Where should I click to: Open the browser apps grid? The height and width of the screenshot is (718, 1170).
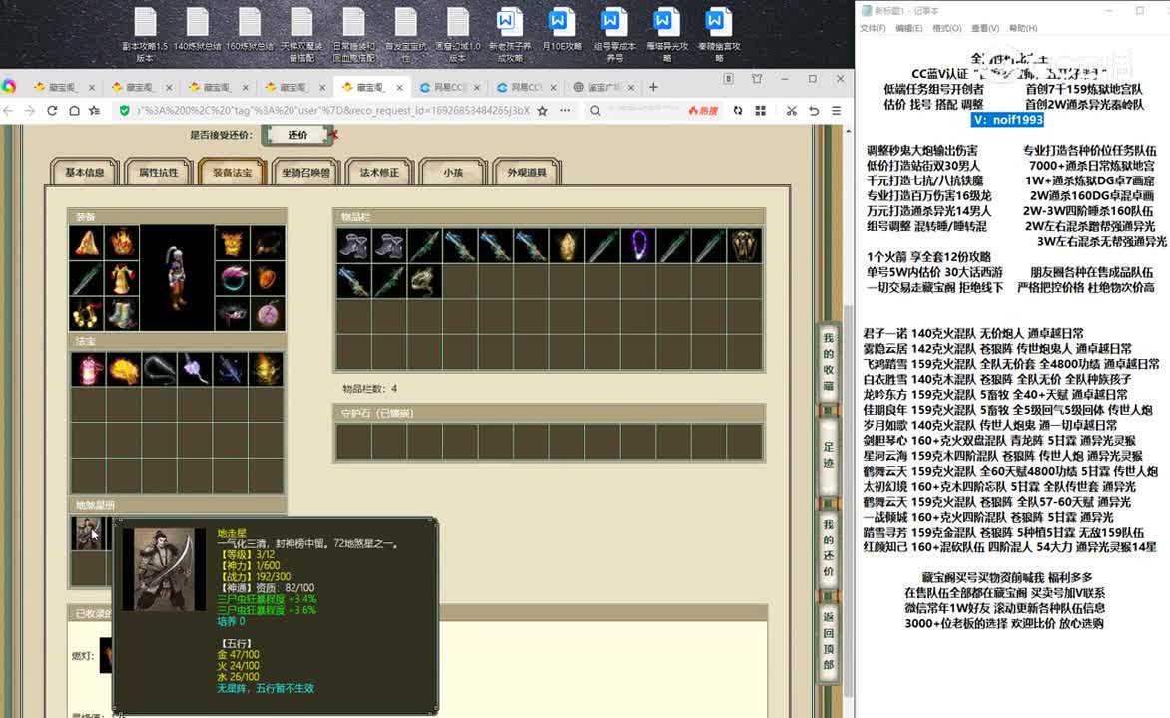tap(761, 111)
